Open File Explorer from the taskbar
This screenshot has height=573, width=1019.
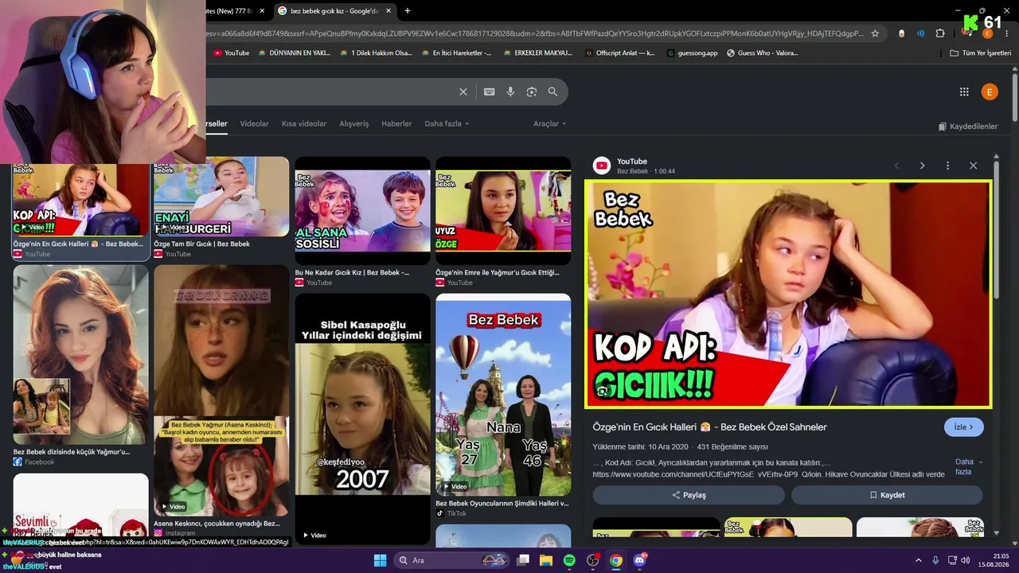(546, 560)
